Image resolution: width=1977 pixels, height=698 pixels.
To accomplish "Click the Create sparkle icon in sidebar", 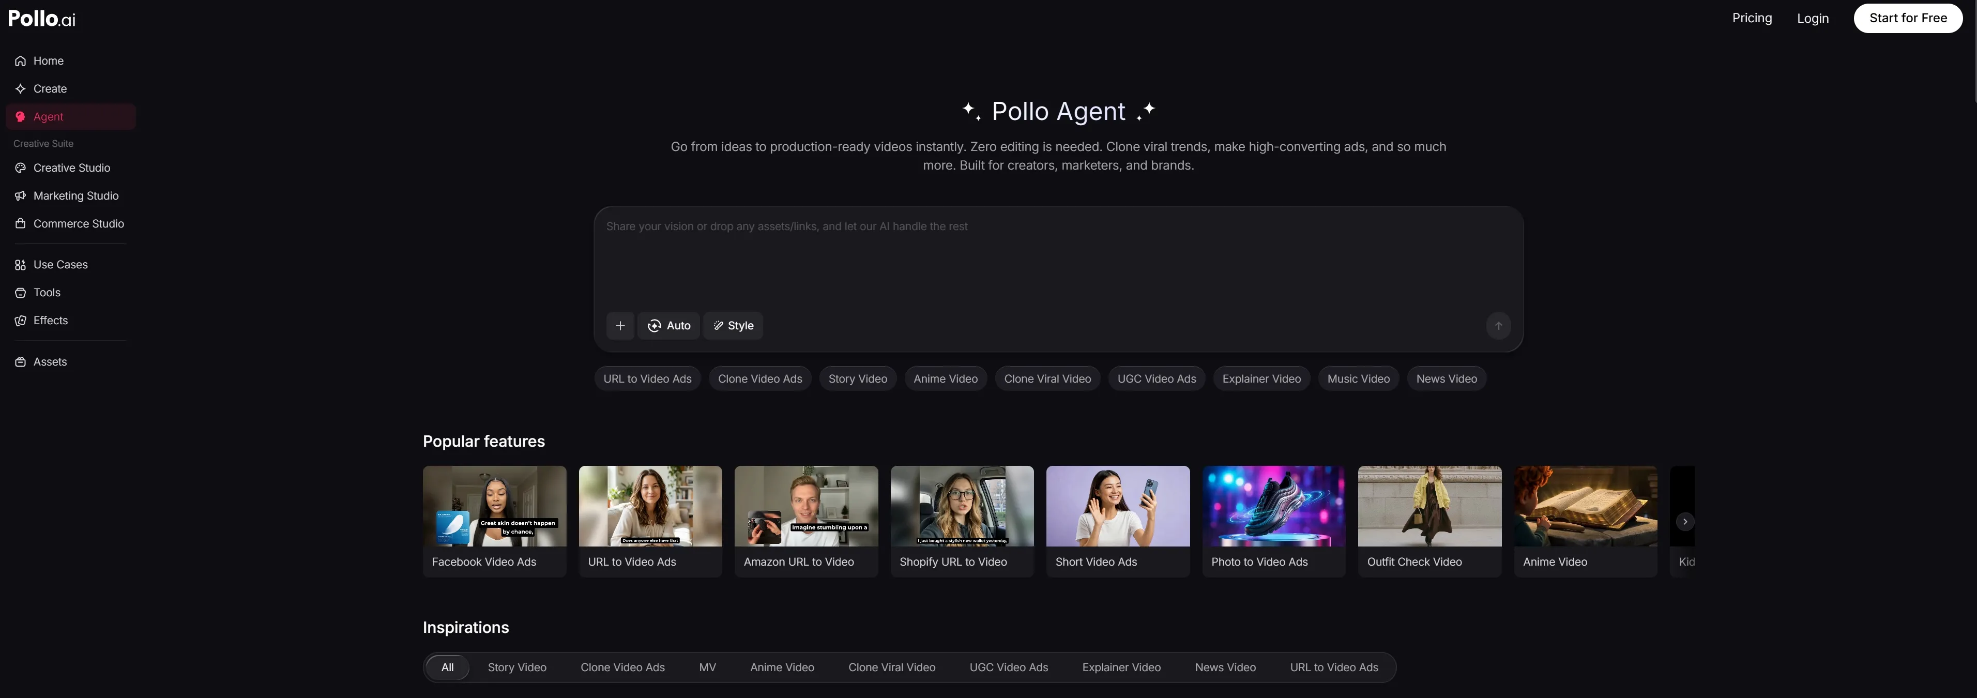I will (x=21, y=89).
